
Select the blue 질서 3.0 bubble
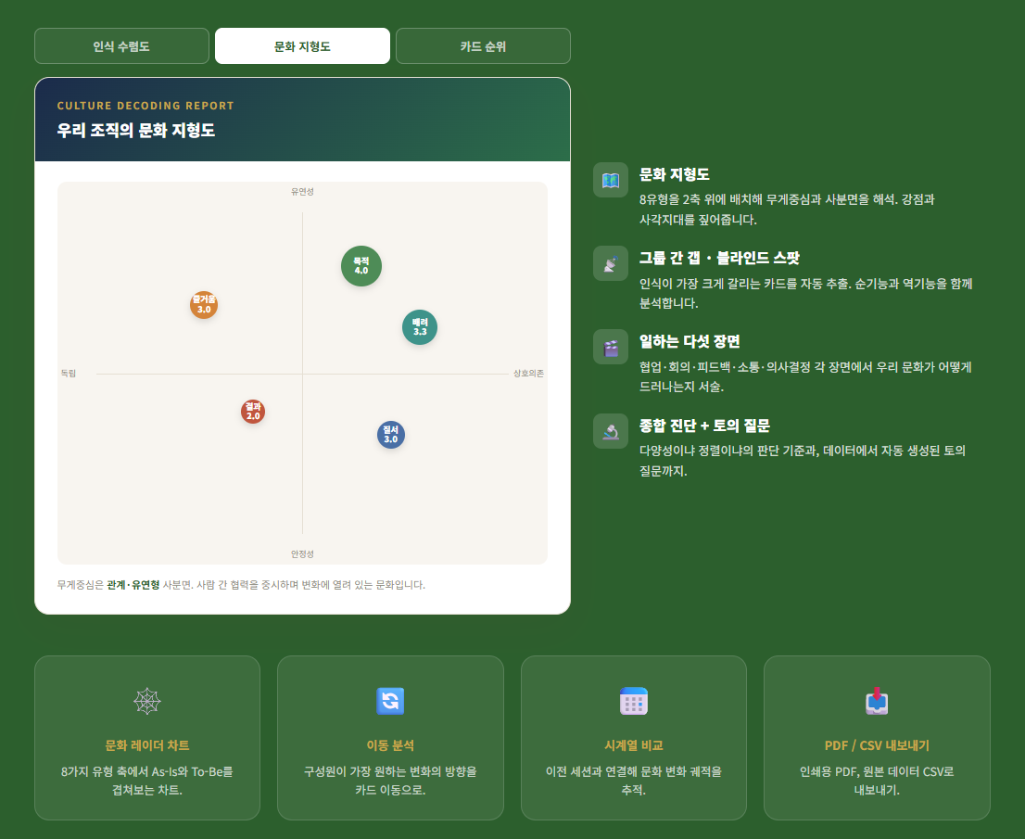[x=391, y=435]
